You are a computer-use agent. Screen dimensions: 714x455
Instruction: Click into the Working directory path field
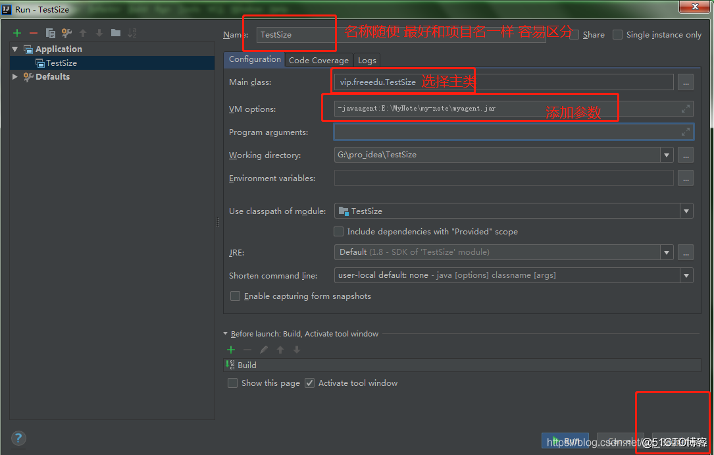click(497, 155)
